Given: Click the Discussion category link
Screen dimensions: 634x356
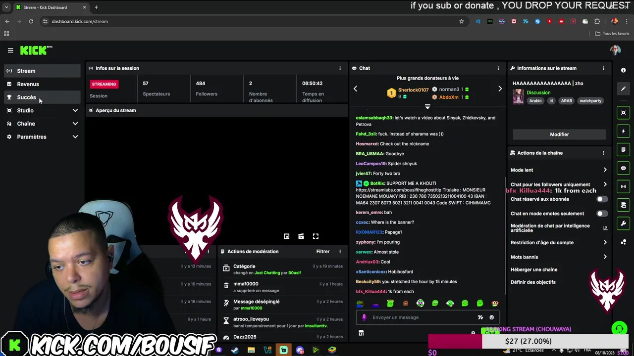Looking at the screenshot, I should point(538,92).
